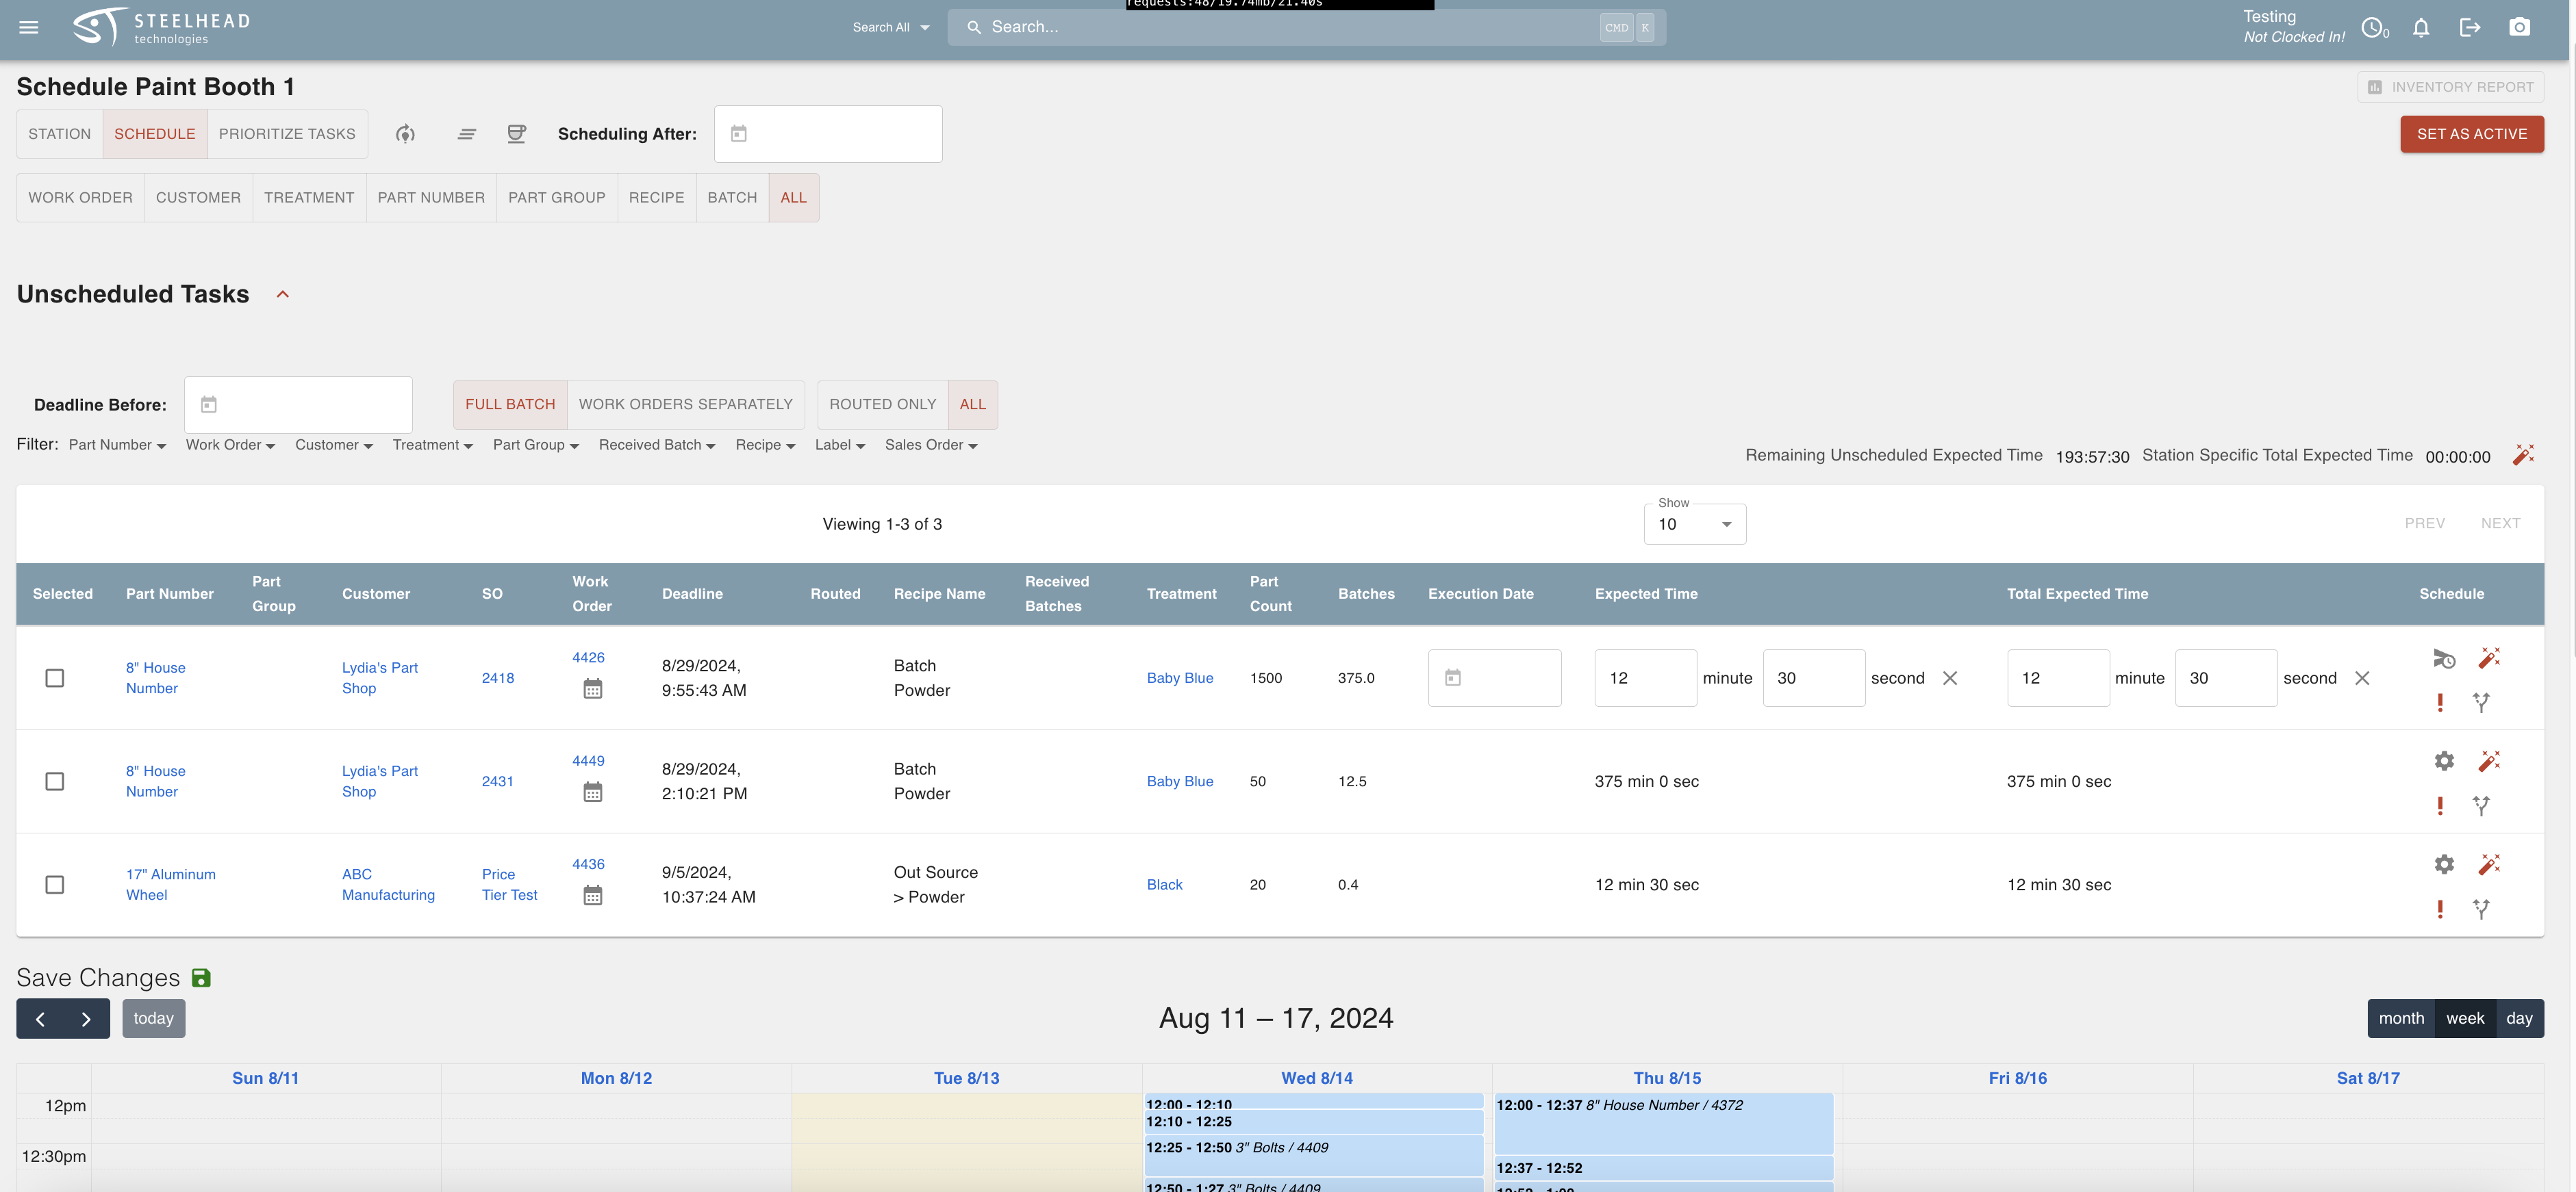
Task: Select the Treatment grouping tab
Action: click(x=309, y=198)
